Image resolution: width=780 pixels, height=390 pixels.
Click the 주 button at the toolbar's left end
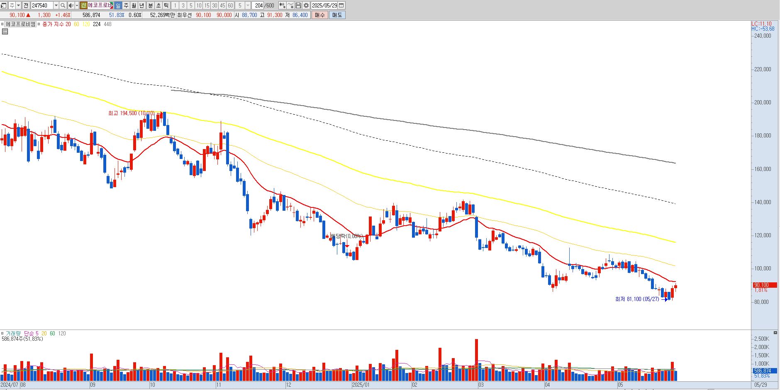coord(12,5)
